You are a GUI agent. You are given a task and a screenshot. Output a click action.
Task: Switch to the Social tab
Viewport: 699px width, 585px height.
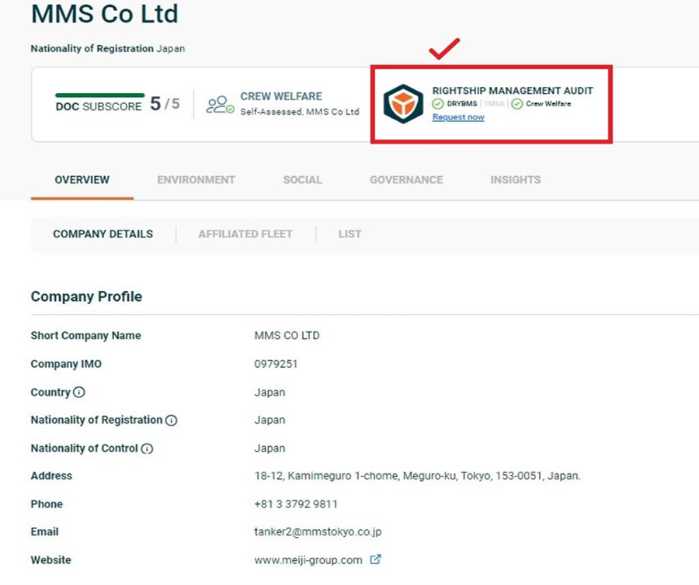[303, 180]
